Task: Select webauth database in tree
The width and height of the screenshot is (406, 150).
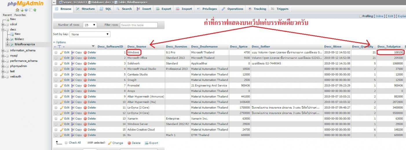Action: click(x=15, y=77)
